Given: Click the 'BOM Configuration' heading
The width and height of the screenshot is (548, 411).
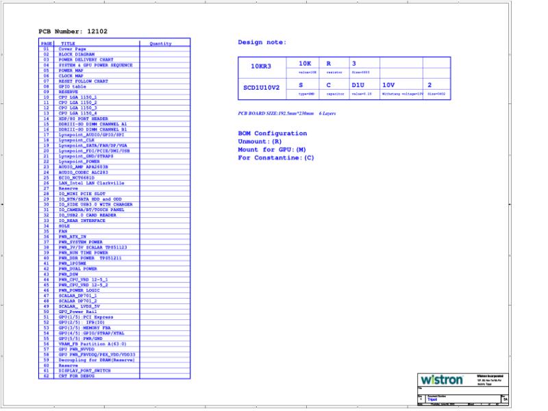Looking at the screenshot, I should tap(272, 134).
